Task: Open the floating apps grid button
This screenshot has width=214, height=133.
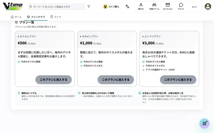Action: point(204,123)
